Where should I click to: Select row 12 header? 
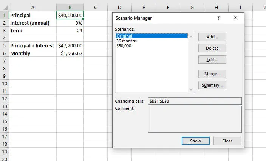(x=5, y=98)
